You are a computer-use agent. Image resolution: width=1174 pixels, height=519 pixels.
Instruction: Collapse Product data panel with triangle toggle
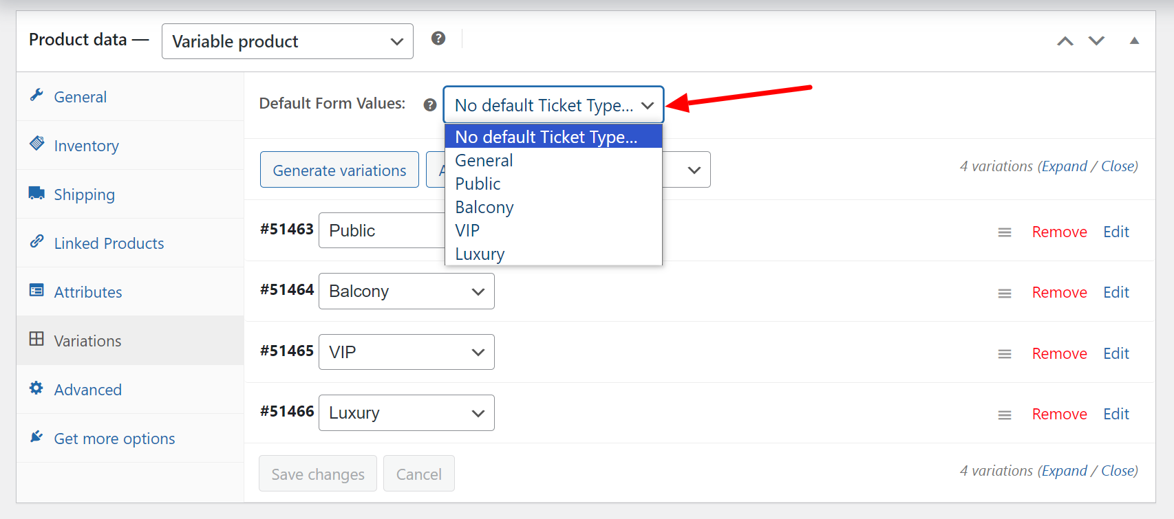(1134, 41)
